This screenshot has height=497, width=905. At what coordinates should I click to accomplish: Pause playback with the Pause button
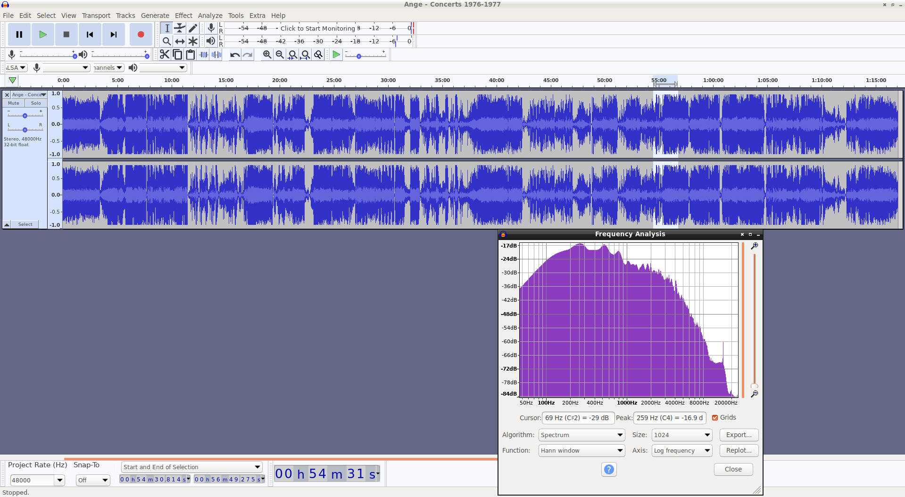tap(19, 34)
